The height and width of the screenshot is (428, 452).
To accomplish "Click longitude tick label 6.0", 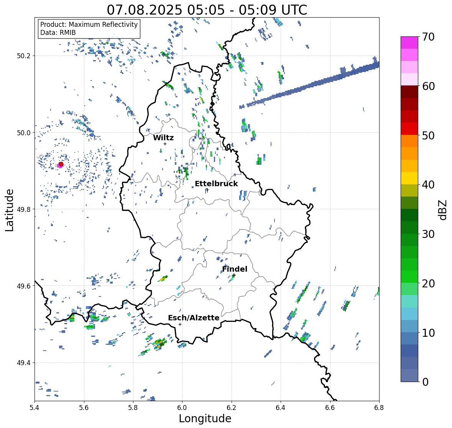I will 182,407.
